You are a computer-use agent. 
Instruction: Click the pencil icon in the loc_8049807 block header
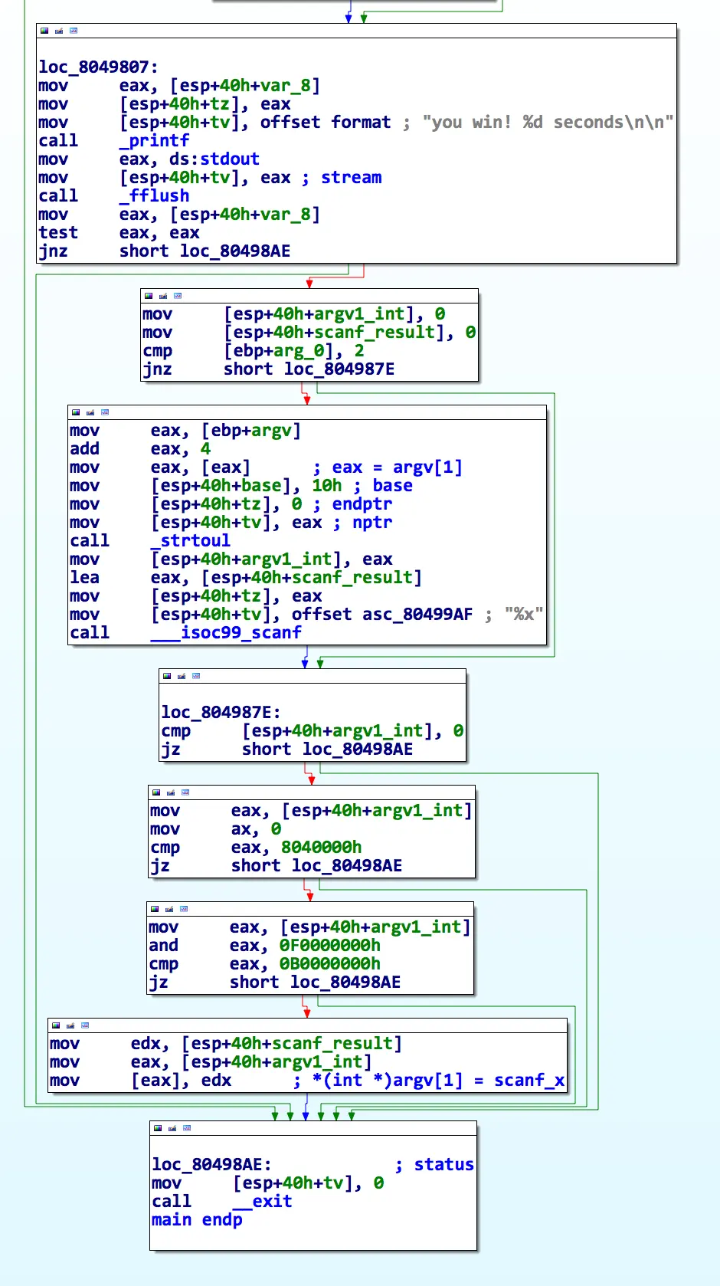[59, 31]
